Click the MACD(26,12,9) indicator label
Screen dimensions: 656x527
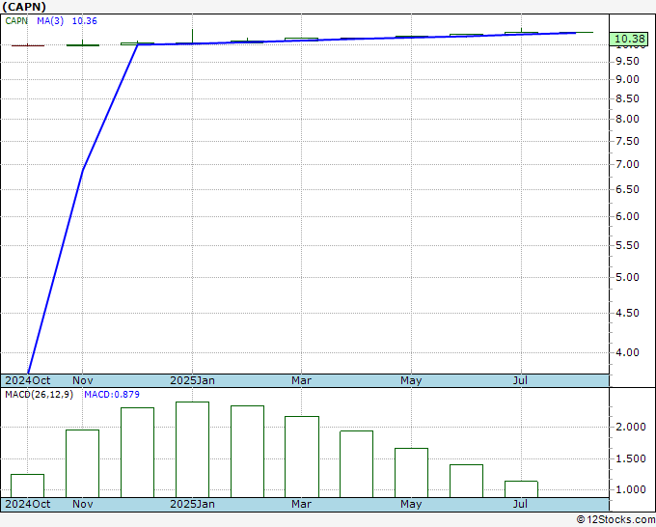pyautogui.click(x=39, y=395)
